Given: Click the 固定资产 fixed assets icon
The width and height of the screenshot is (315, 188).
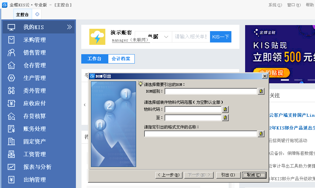Looking at the screenshot, I should point(11,142).
